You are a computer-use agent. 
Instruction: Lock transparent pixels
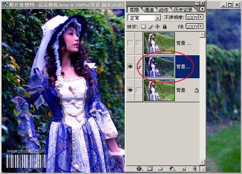pos(143,27)
